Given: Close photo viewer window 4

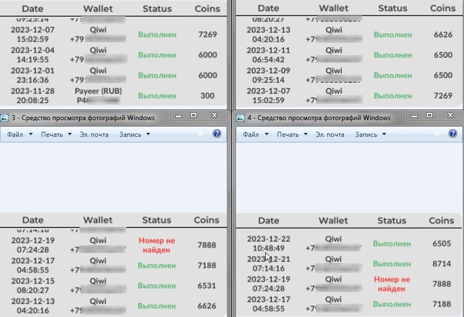Looking at the screenshot, I should 450,116.
